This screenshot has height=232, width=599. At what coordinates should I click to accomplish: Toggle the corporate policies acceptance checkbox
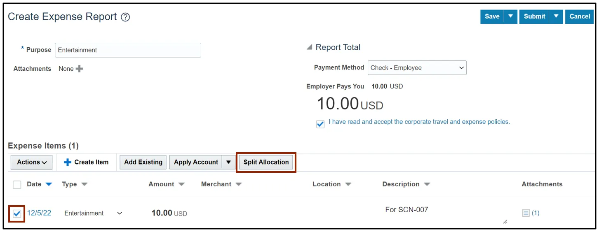click(x=320, y=124)
